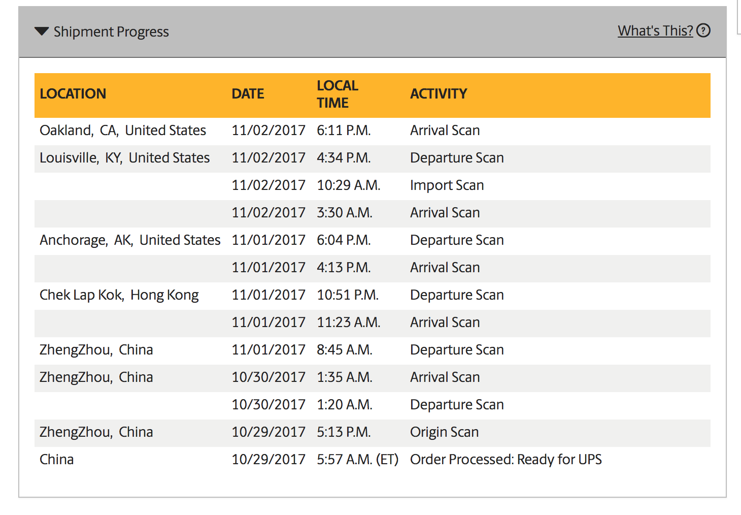Image resolution: width=741 pixels, height=515 pixels.
Task: Collapse the Shipment Progress triangle
Action: tap(41, 31)
